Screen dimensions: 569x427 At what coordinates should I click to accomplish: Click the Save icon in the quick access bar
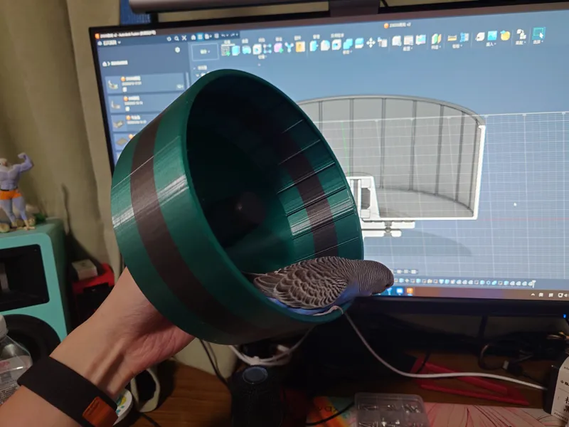pyautogui.click(x=216, y=36)
